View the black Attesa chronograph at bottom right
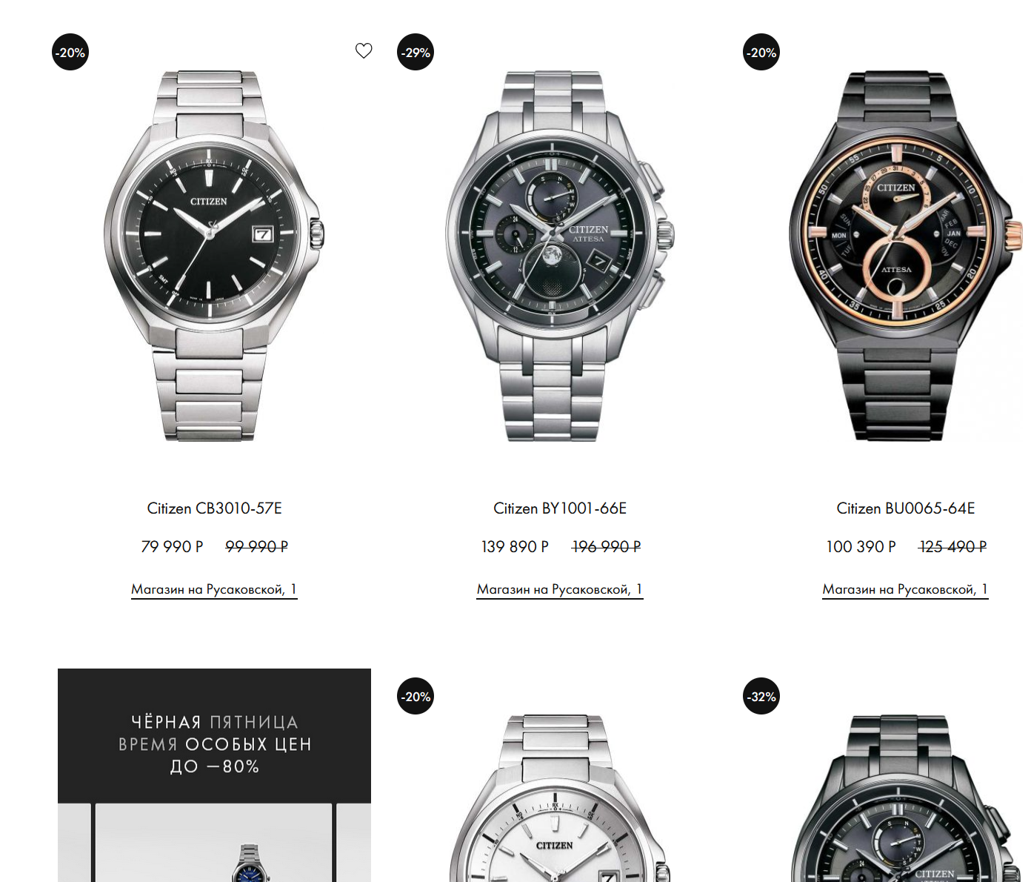 [905, 798]
